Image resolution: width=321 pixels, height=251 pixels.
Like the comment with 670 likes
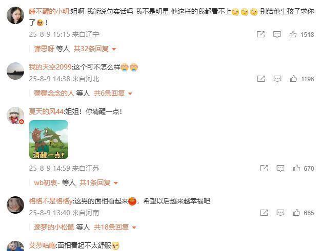(x=296, y=168)
